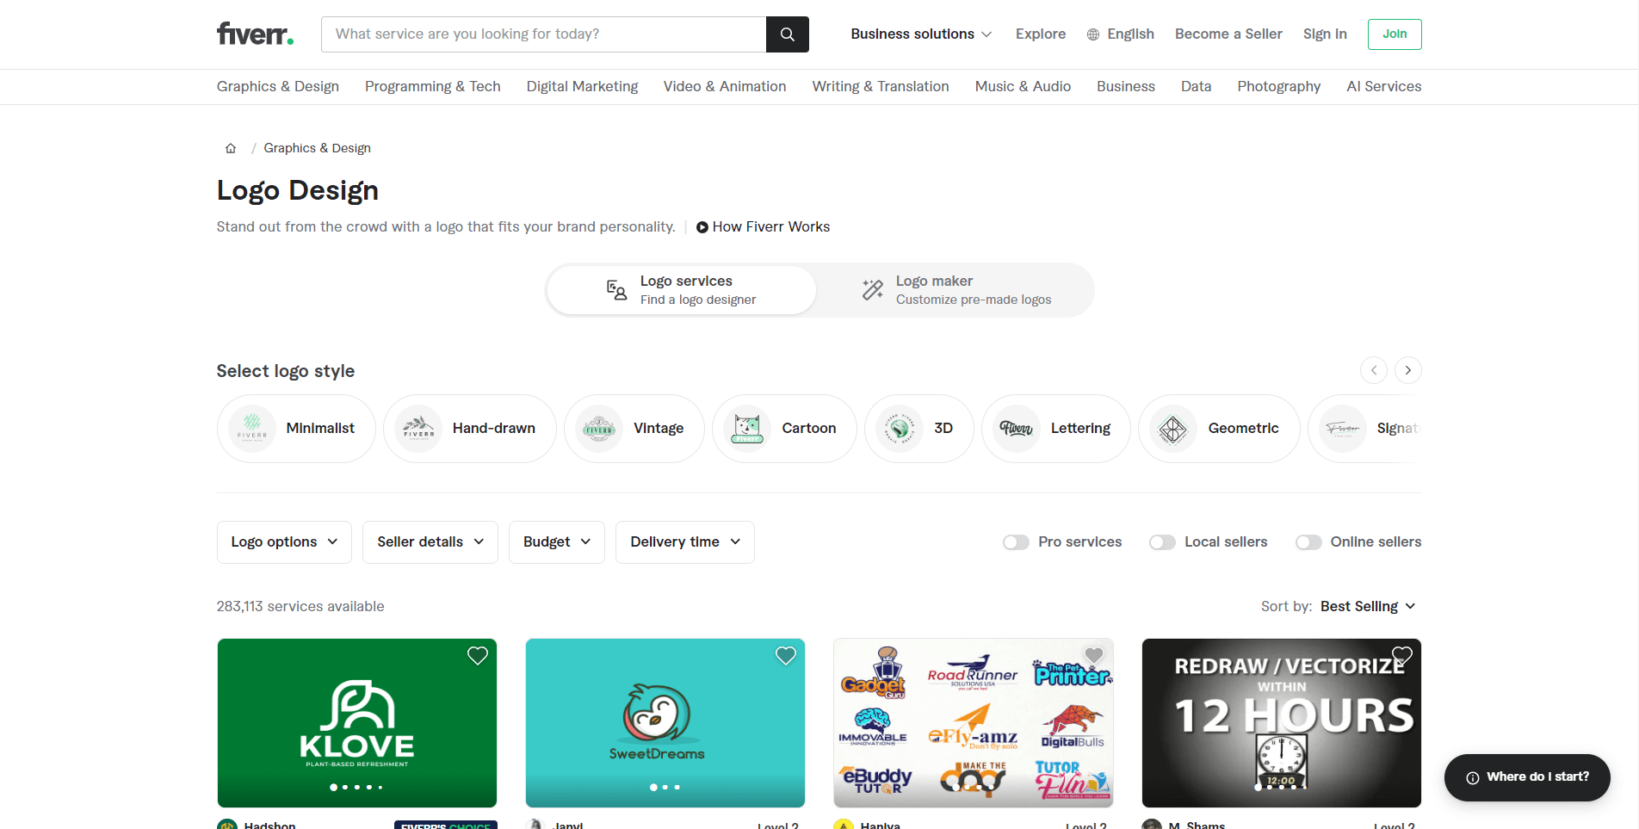Open the Budget filter dropdown
This screenshot has width=1639, height=829.
[556, 542]
